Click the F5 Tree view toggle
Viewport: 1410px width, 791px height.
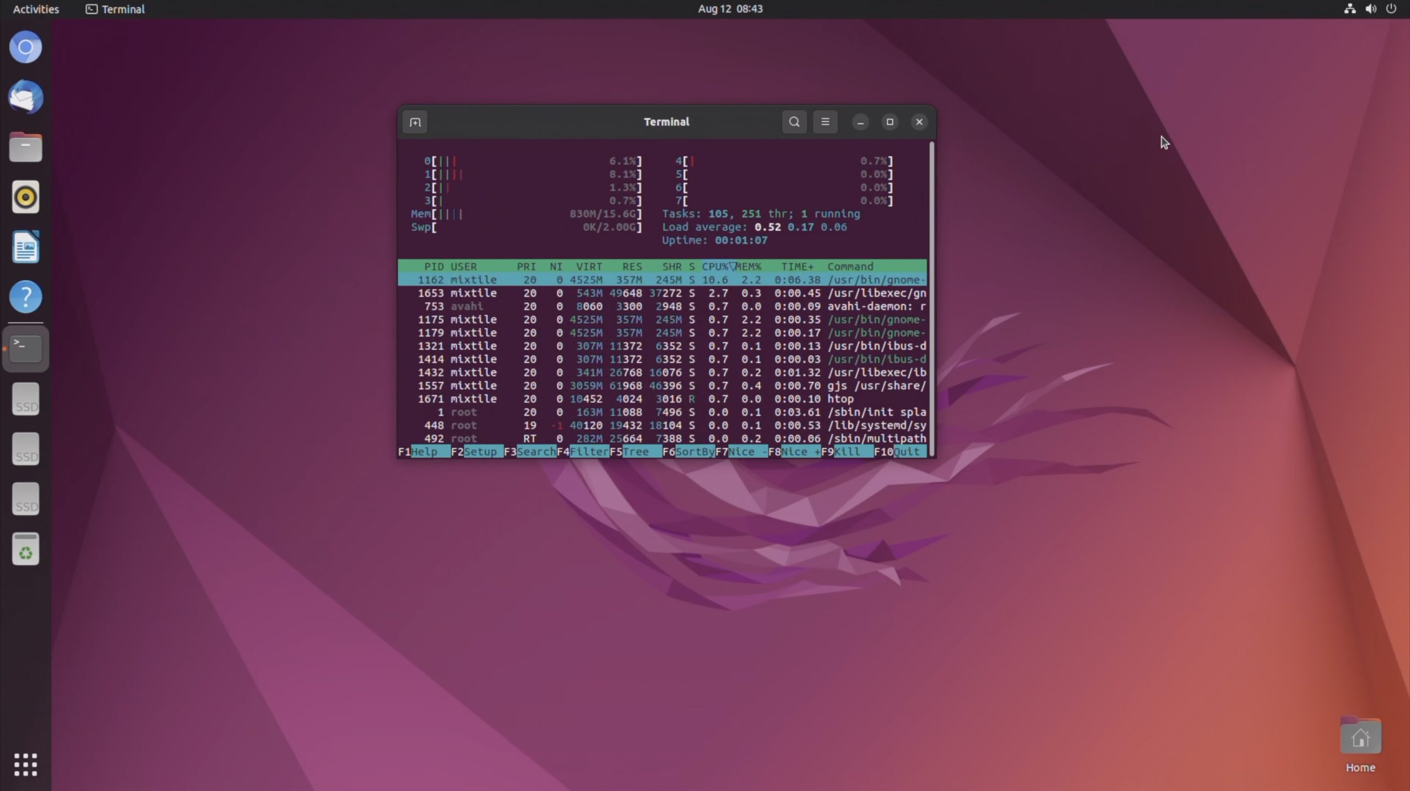click(636, 452)
